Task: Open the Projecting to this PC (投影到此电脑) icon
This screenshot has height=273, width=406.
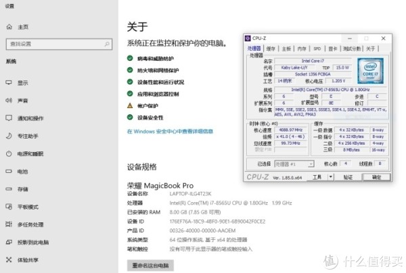Action: coord(9,242)
